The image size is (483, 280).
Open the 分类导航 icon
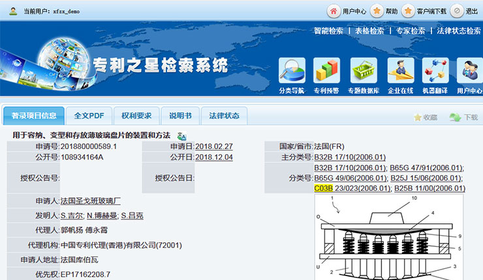coord(291,71)
